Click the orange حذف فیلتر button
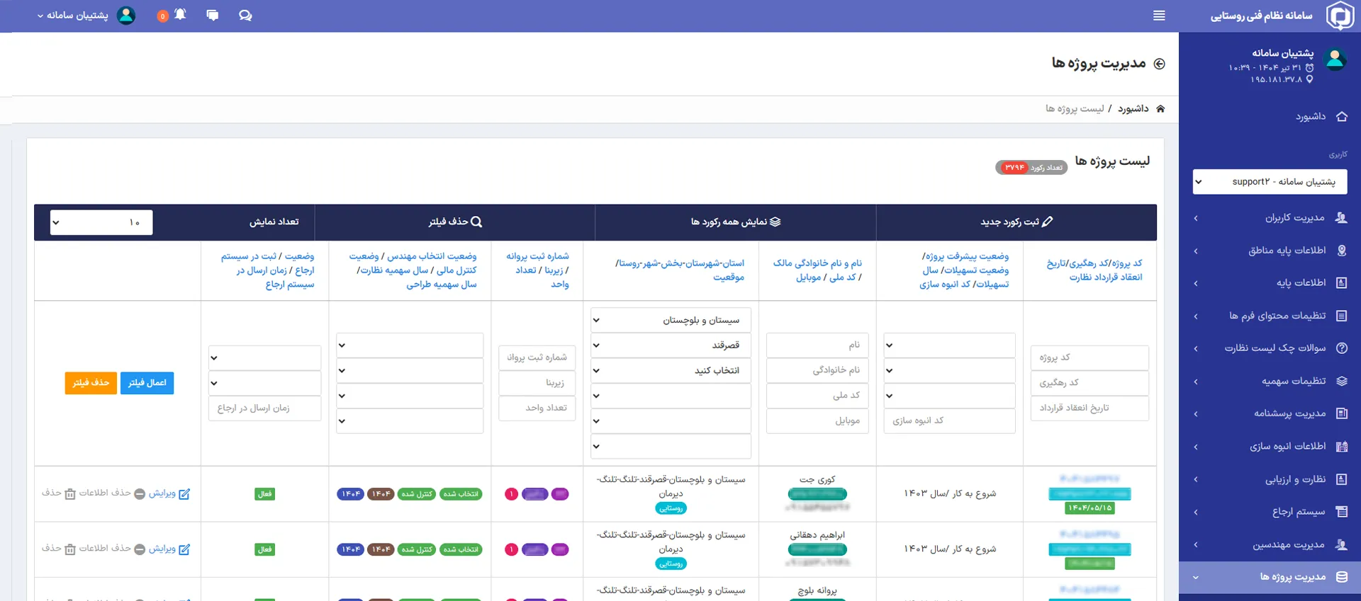This screenshot has width=1361, height=601. [x=91, y=383]
